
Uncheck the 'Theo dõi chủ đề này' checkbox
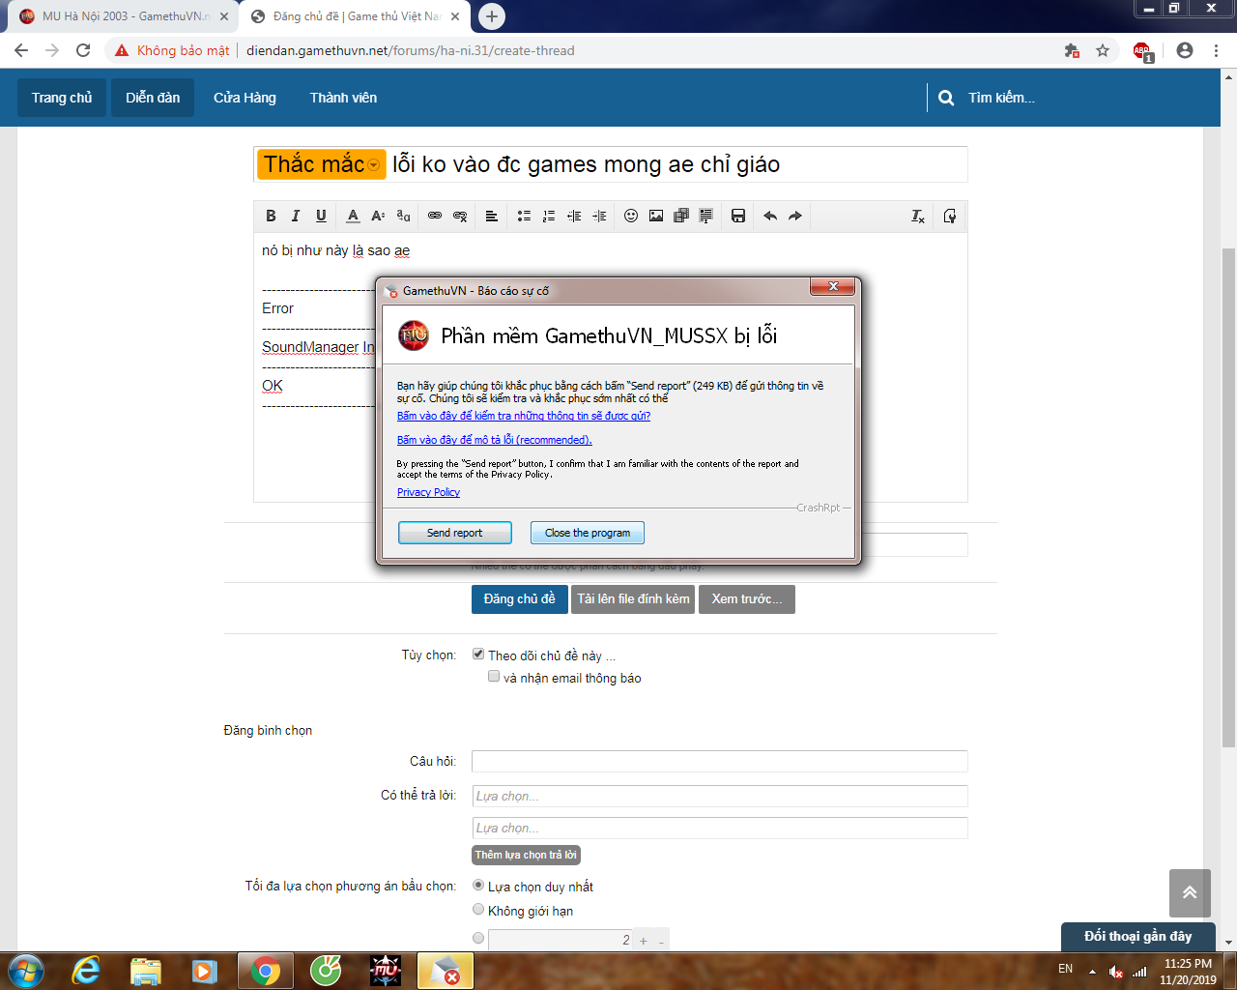tap(478, 655)
